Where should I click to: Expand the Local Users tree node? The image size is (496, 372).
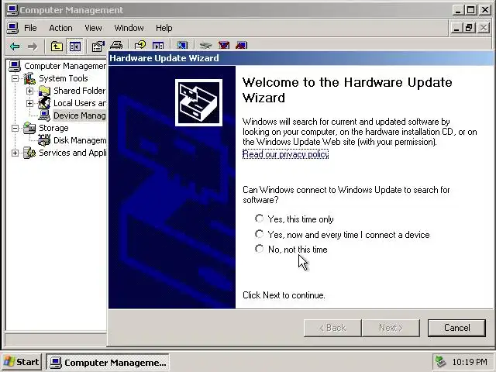[x=29, y=103]
